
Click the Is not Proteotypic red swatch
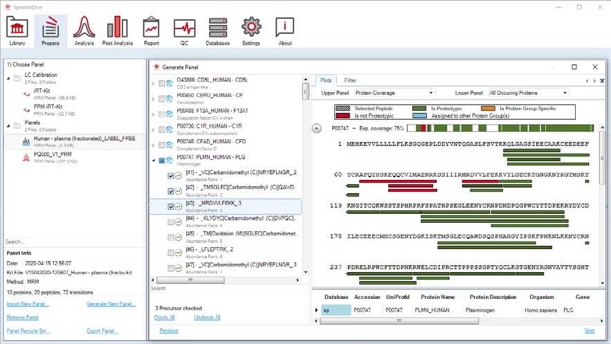coord(343,116)
